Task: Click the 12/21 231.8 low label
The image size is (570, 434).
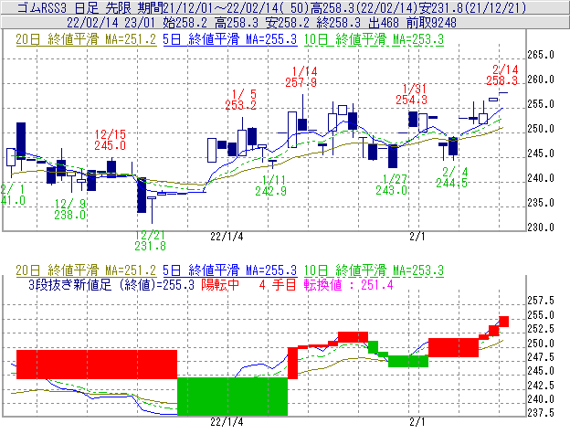Action: click(150, 240)
